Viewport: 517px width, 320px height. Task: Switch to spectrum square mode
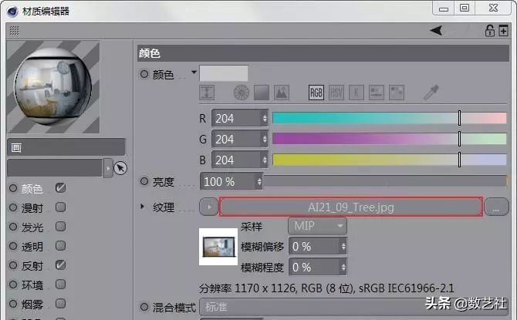pyautogui.click(x=262, y=93)
